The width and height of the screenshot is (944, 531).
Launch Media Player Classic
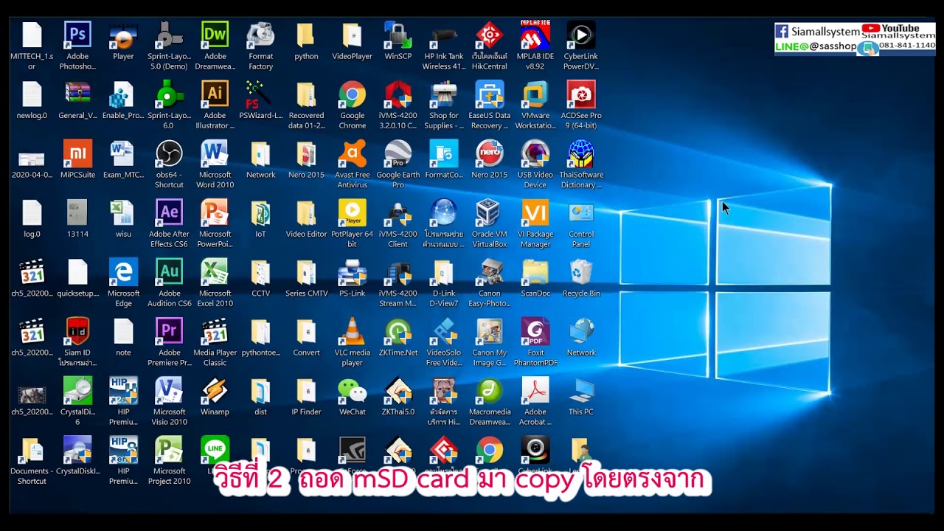coord(215,332)
